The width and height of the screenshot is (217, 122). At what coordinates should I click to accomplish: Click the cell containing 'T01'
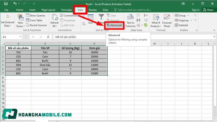pos(18,52)
